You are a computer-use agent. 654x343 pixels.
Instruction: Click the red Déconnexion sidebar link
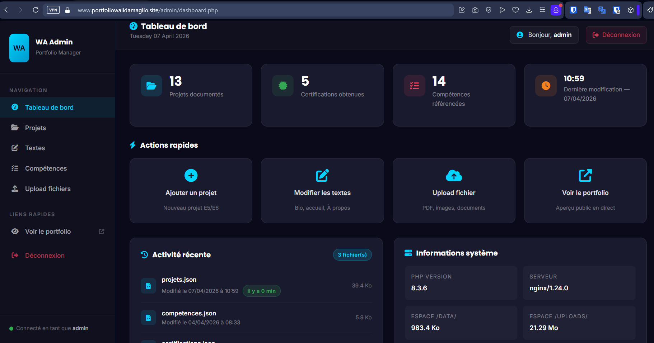tap(57, 256)
